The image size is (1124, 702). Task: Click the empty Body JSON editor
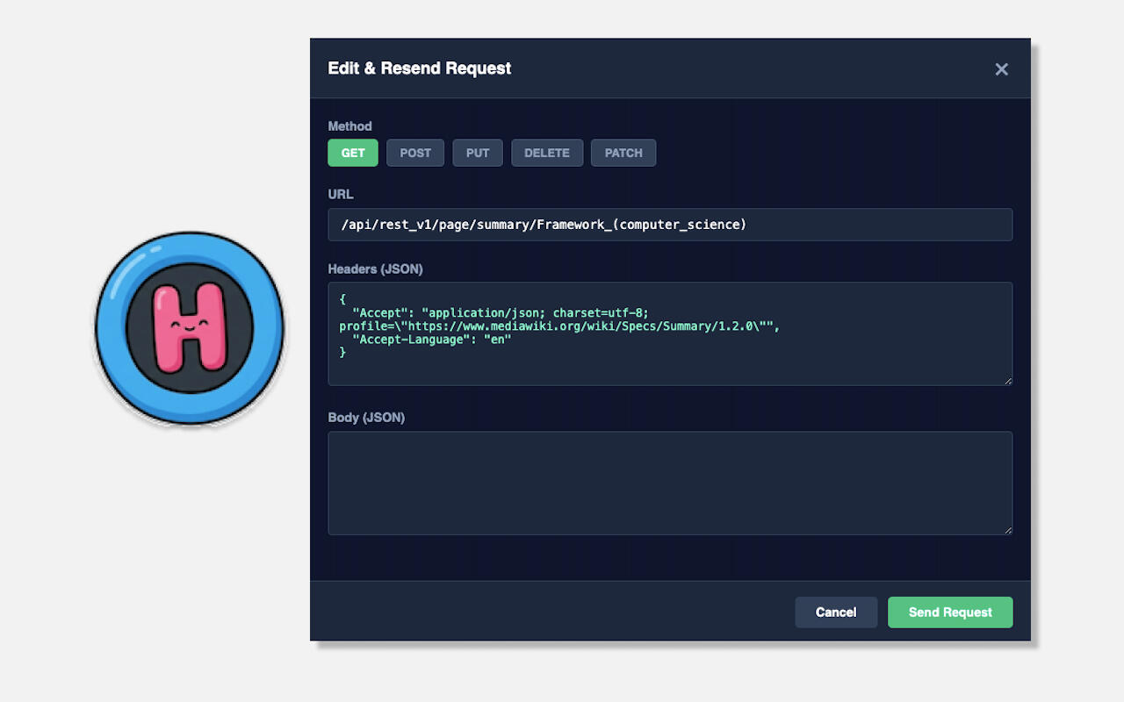point(670,483)
